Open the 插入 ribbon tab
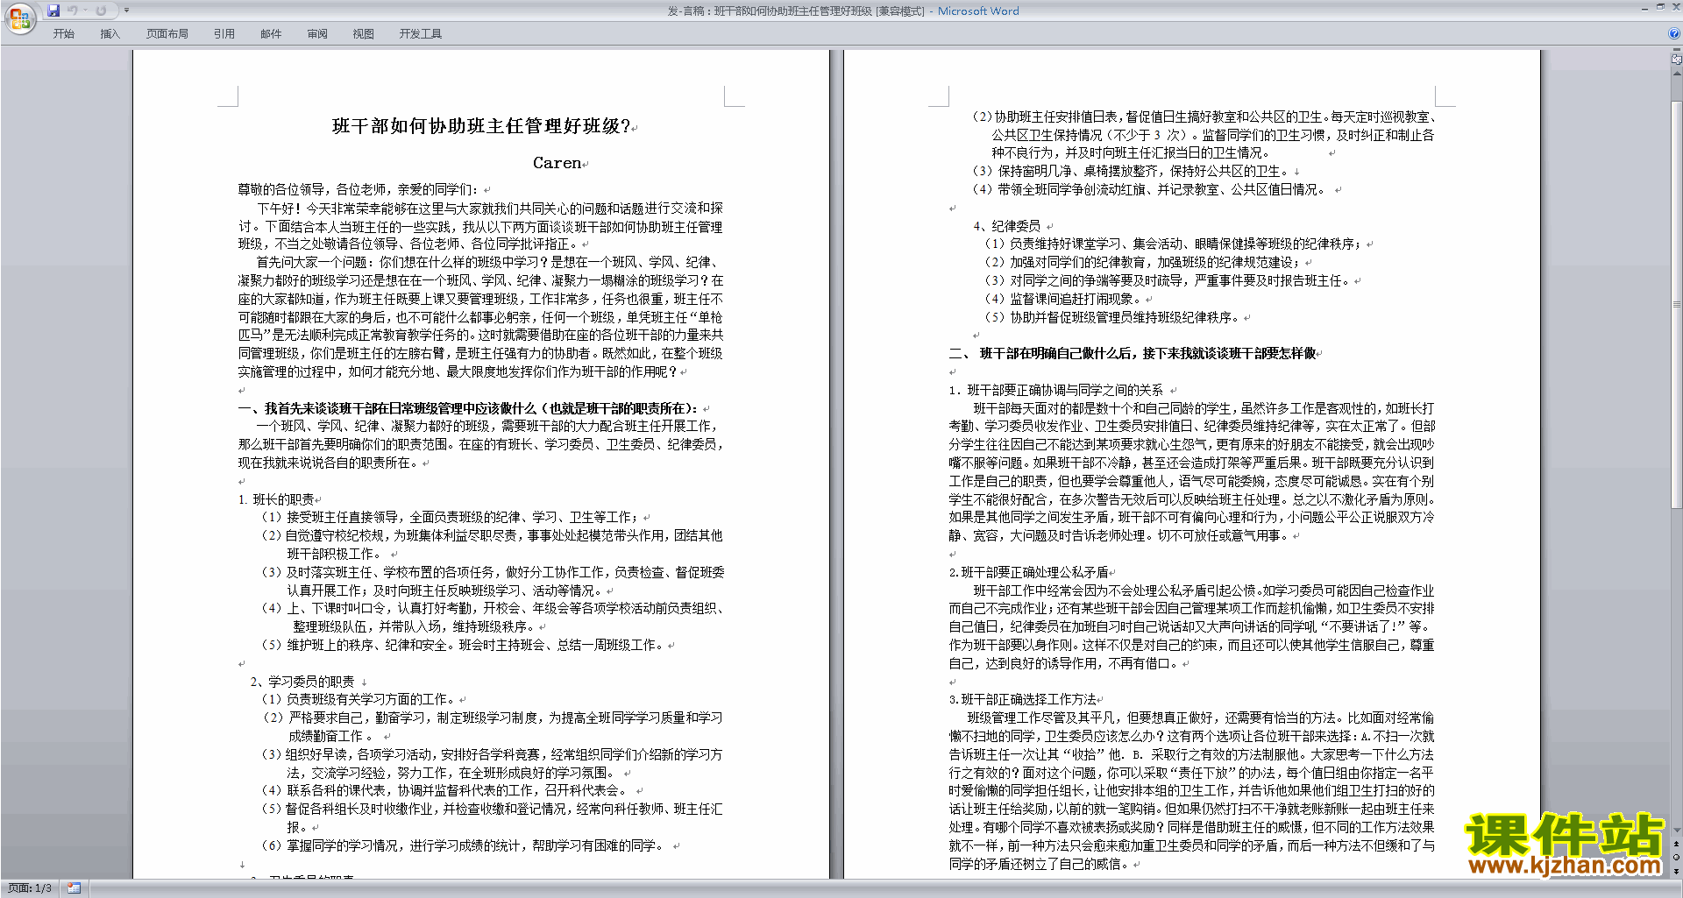1683x898 pixels. point(110,34)
